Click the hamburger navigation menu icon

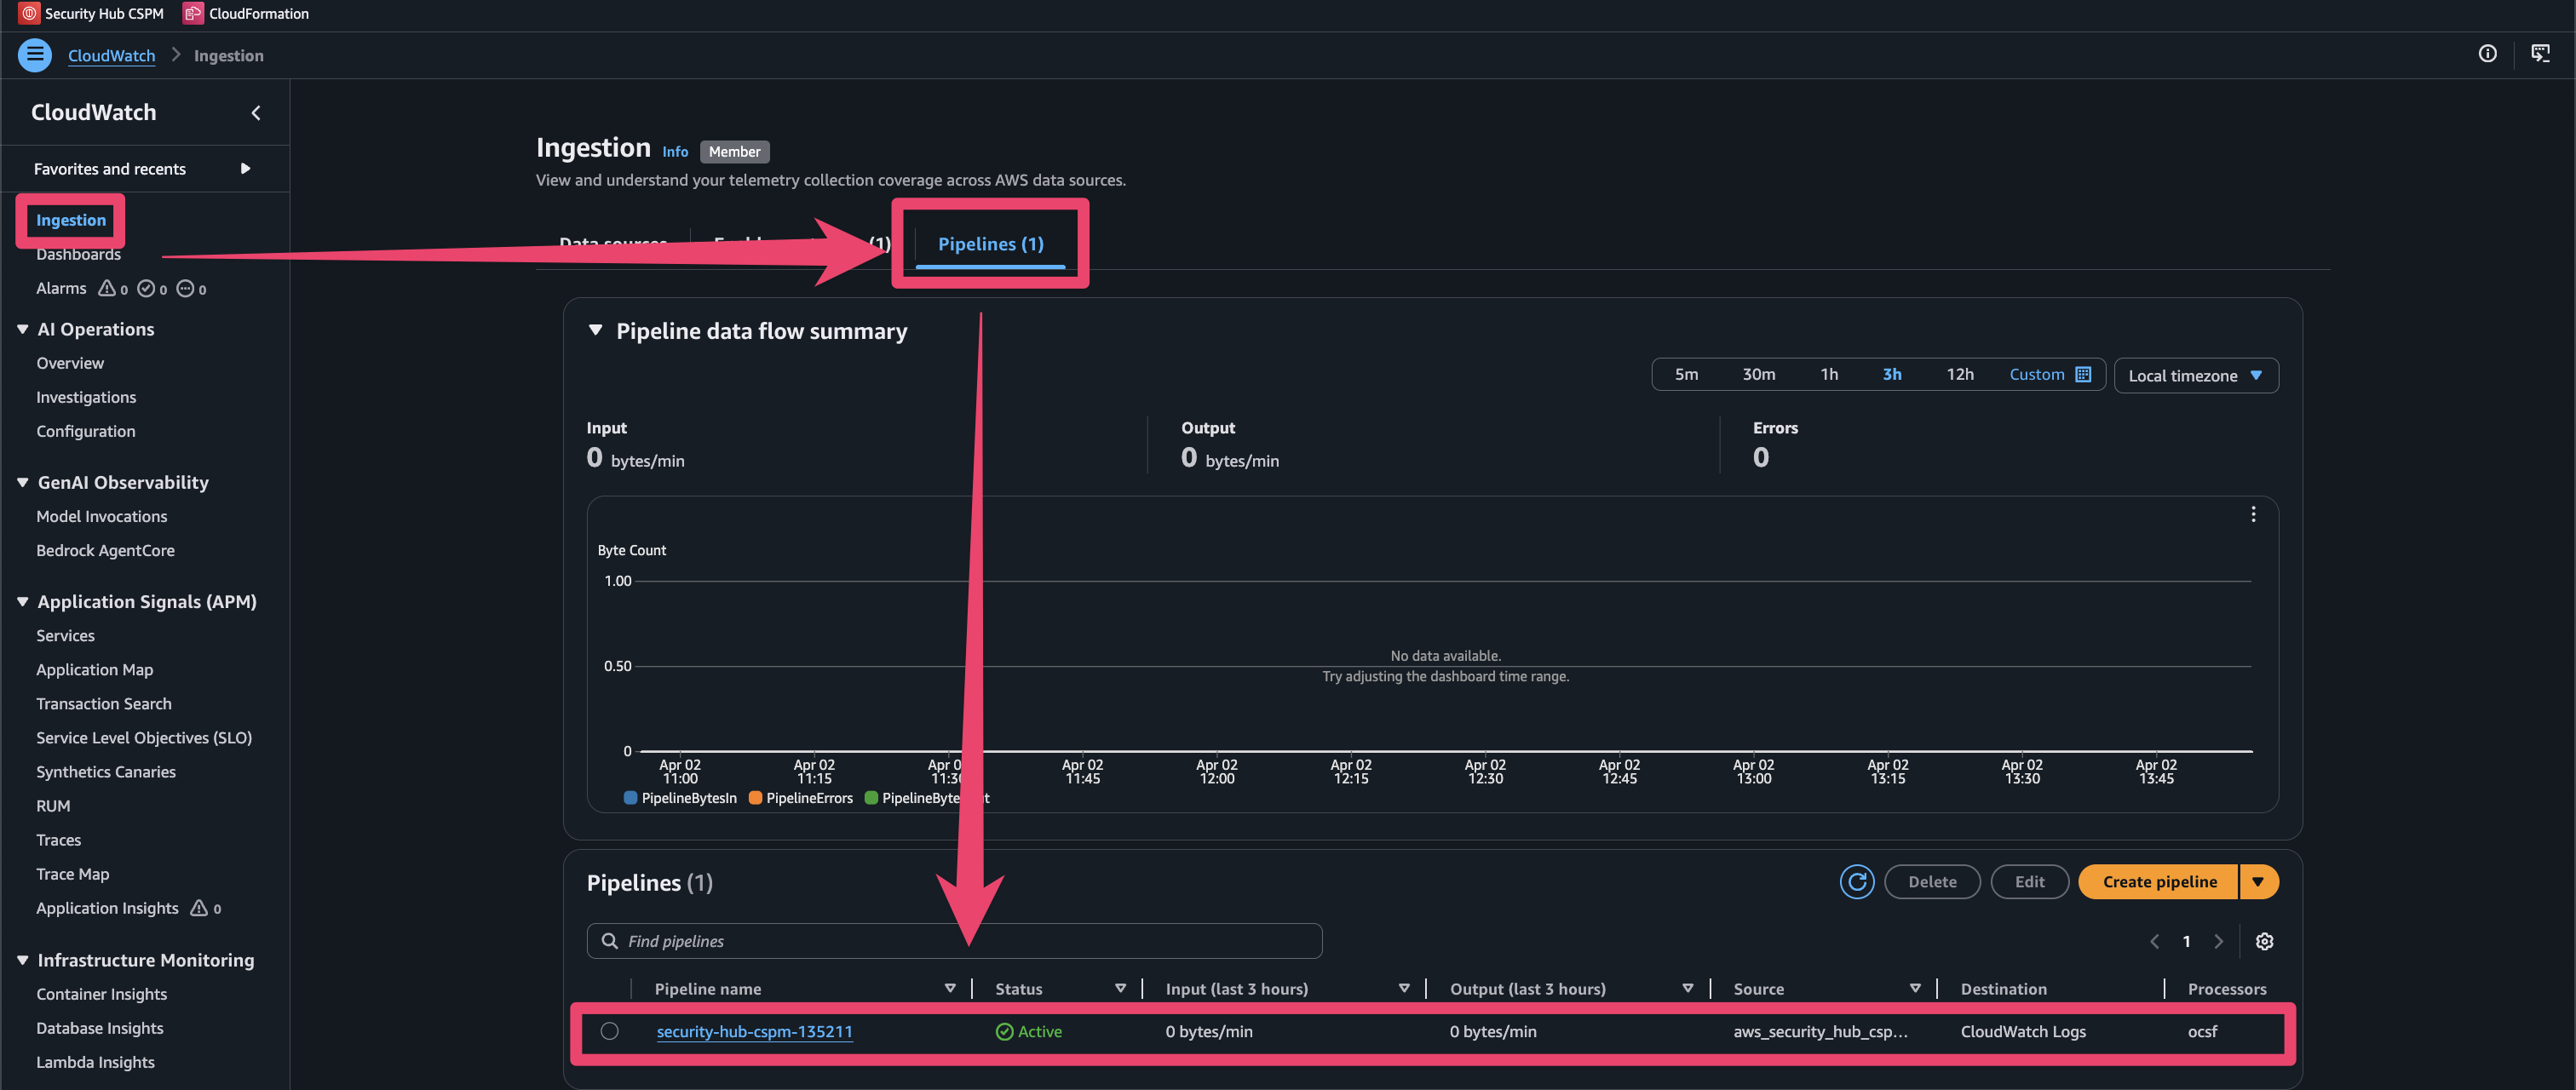[x=35, y=55]
